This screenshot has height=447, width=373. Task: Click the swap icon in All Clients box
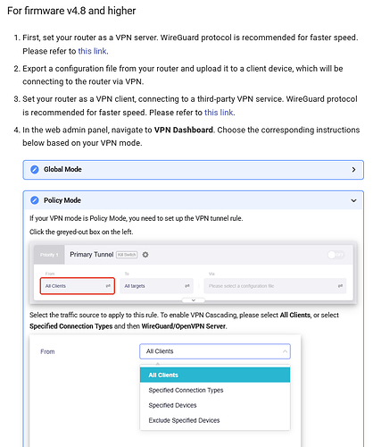108,286
